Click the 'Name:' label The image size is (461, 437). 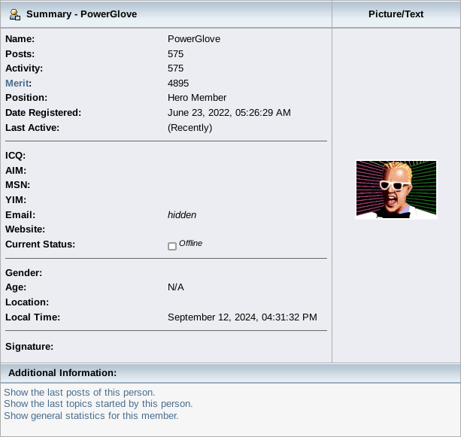point(20,39)
